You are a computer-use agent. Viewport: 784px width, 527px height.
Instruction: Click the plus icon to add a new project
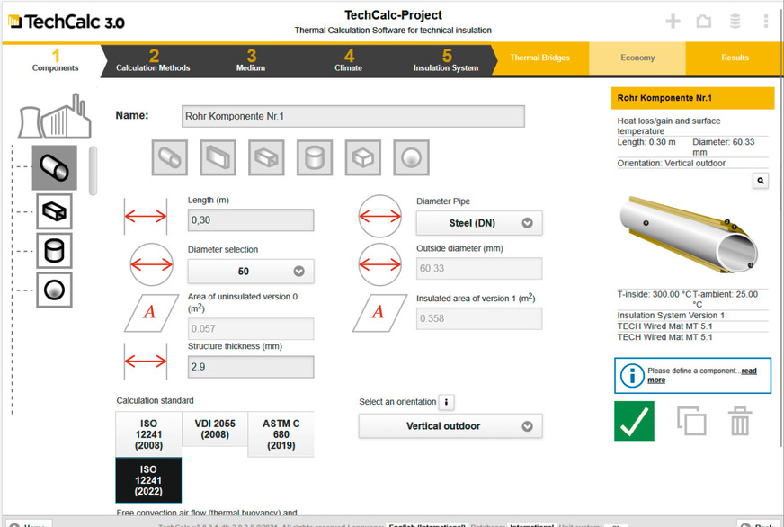coord(673,21)
